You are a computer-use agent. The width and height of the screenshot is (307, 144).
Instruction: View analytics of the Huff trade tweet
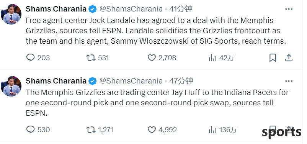coord(212,130)
